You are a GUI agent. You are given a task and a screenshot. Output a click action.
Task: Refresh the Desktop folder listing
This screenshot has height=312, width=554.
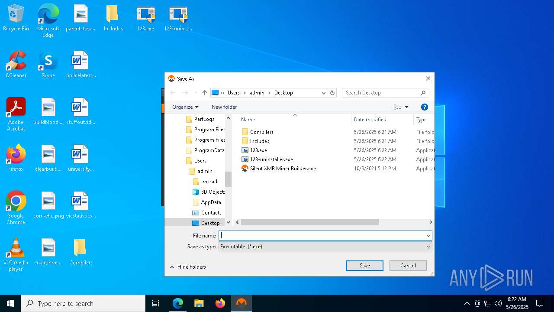pyautogui.click(x=332, y=93)
